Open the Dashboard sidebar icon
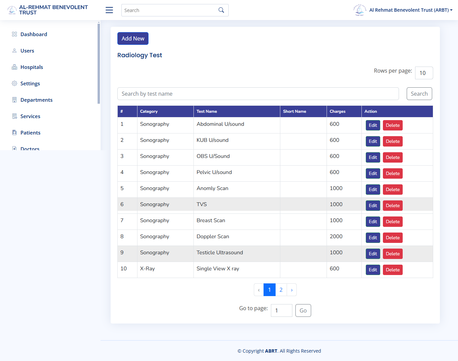Screen dimensions: 458x361 tap(14, 34)
